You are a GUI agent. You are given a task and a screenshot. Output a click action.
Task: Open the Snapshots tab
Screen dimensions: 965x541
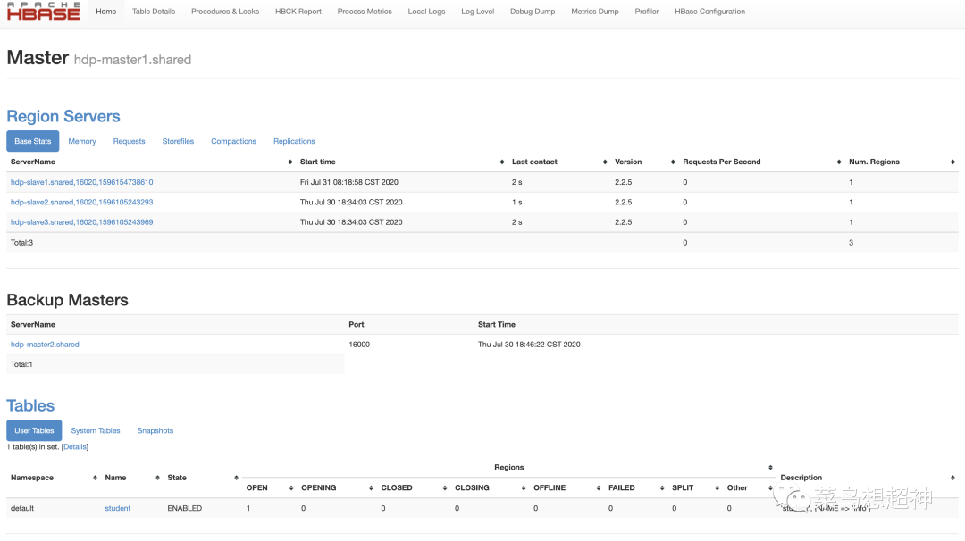tap(155, 430)
